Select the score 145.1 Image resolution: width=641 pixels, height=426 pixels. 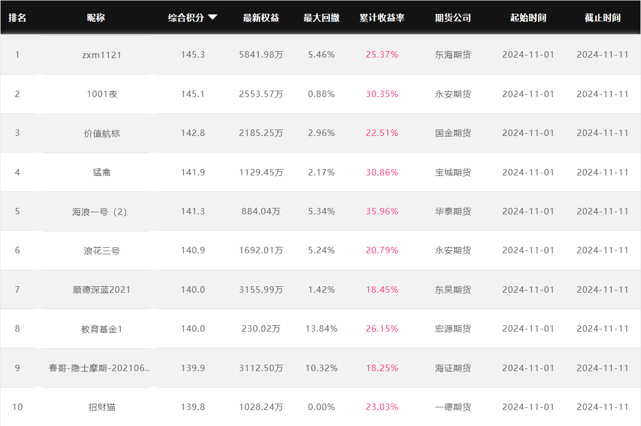[x=193, y=94]
